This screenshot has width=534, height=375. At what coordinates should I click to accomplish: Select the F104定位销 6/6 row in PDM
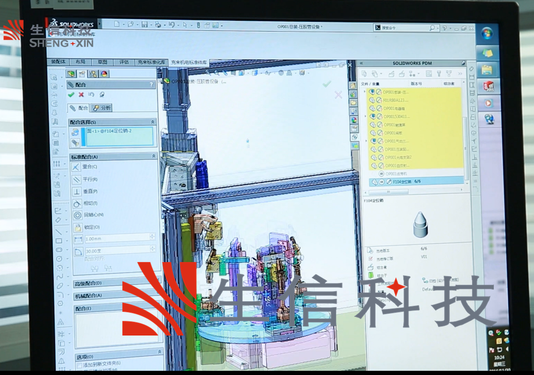click(417, 181)
